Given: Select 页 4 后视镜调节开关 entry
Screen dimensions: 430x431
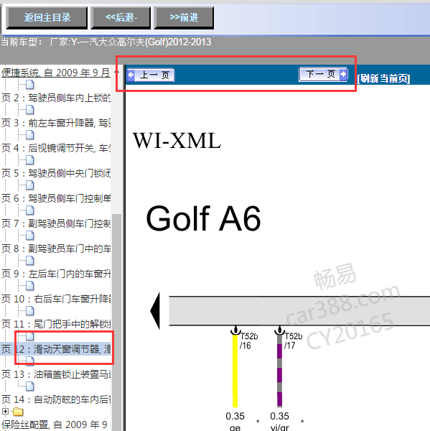Looking at the screenshot, I should pyautogui.click(x=56, y=148).
